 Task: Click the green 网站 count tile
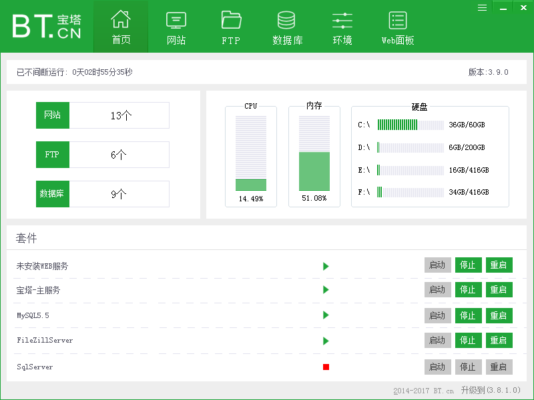(x=53, y=115)
